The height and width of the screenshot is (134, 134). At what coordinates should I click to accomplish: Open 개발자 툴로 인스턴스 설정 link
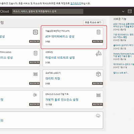tap(62, 99)
